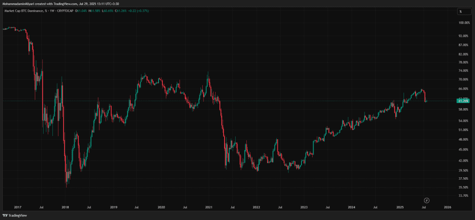Click the 74.00% price axis label
This screenshot has height=220, width=475.
point(463,71)
